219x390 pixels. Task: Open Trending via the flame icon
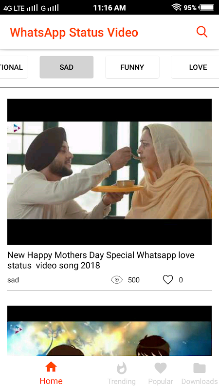coord(122,368)
